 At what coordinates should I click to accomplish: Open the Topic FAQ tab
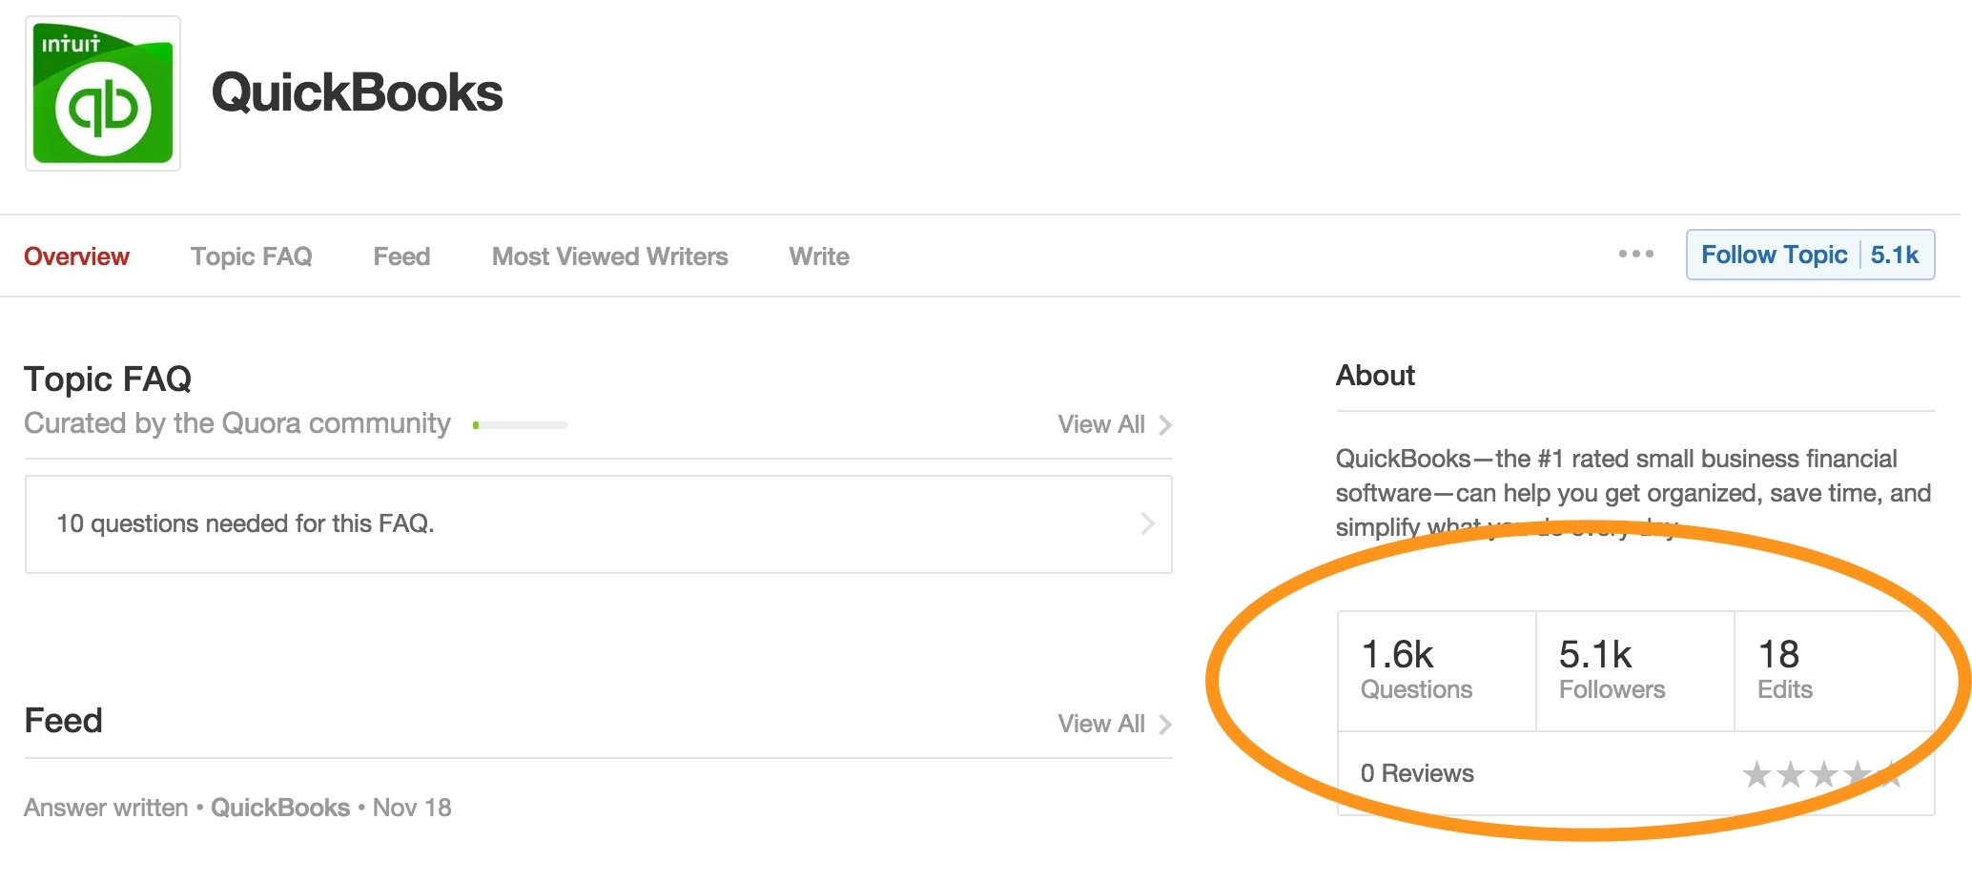coord(251,256)
